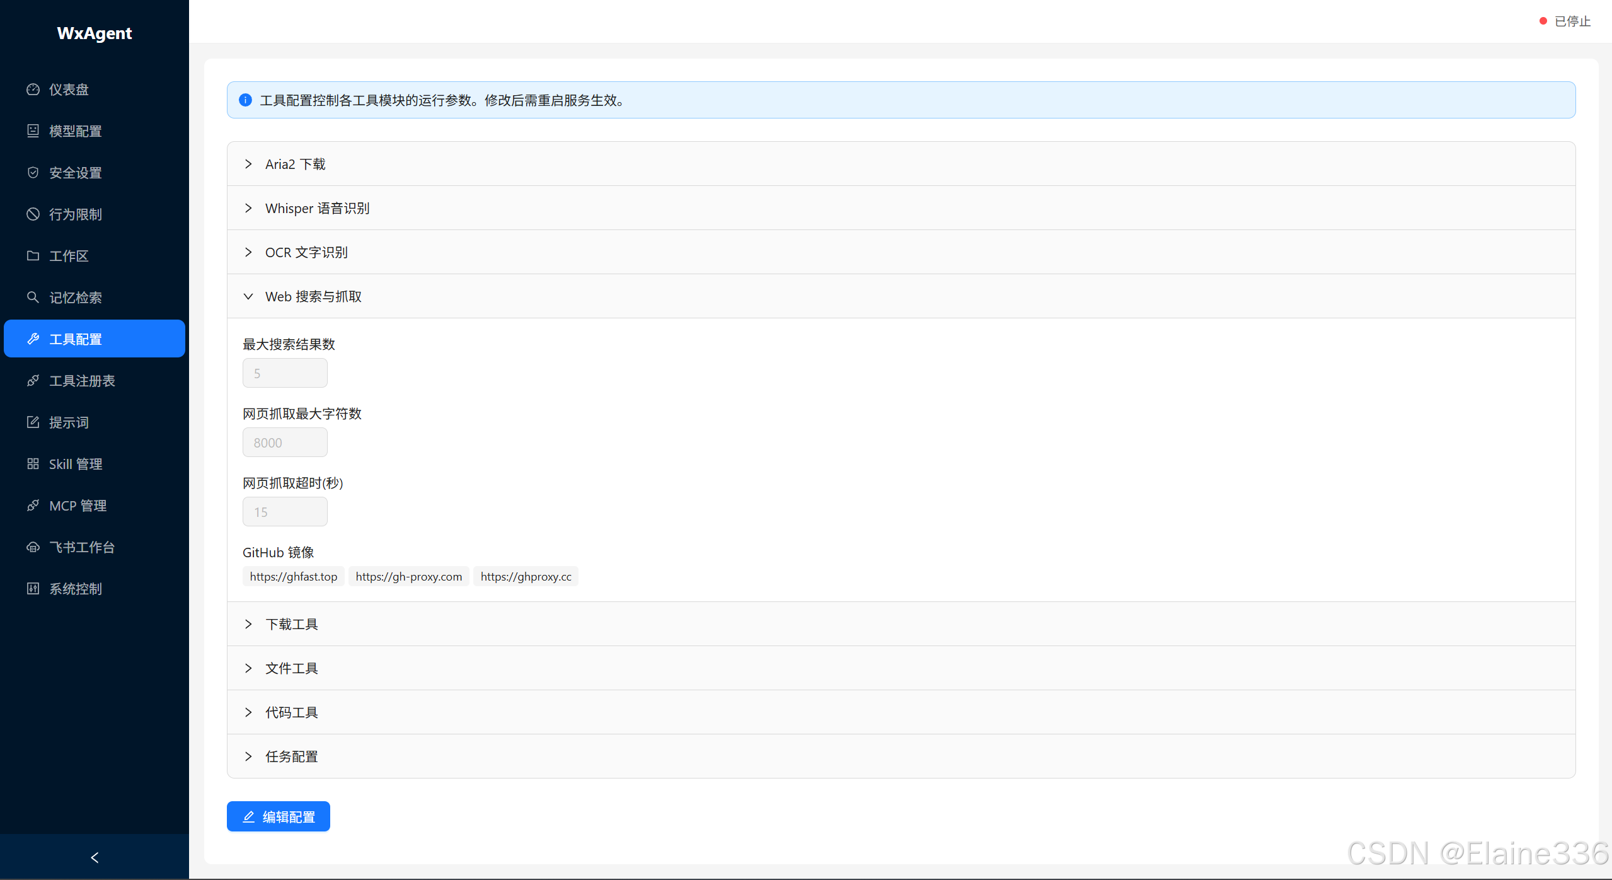This screenshot has height=880, width=1612.
Task: Click the magnifier icon beside 记忆检索
Action: pos(33,298)
